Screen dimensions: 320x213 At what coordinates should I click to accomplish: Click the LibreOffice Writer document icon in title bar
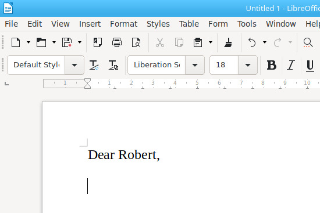pos(8,8)
